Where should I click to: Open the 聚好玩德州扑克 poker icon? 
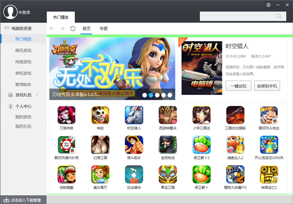coord(66,145)
